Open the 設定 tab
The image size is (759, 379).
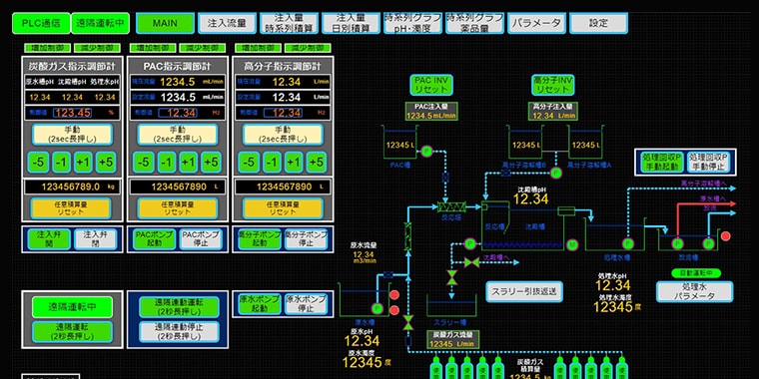coord(599,23)
